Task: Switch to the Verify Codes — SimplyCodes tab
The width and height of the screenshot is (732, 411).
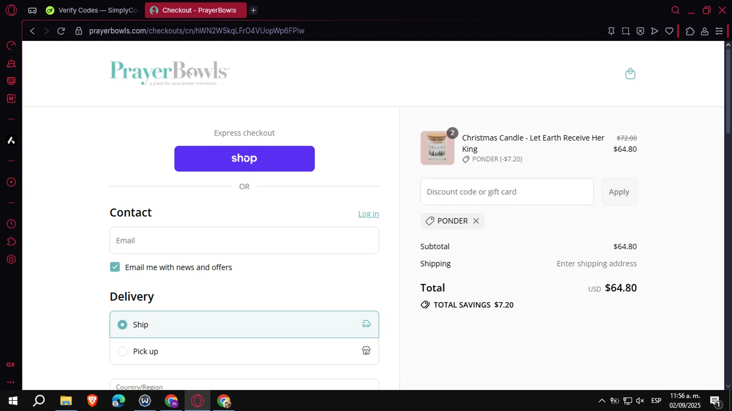Action: (91, 10)
